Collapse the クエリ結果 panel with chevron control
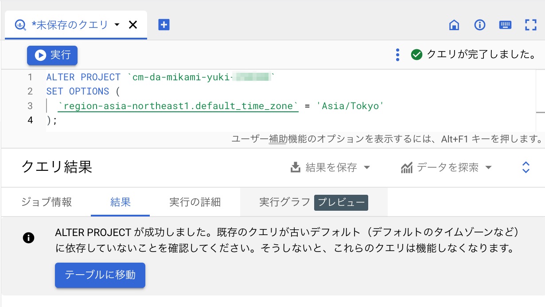 coord(525,167)
